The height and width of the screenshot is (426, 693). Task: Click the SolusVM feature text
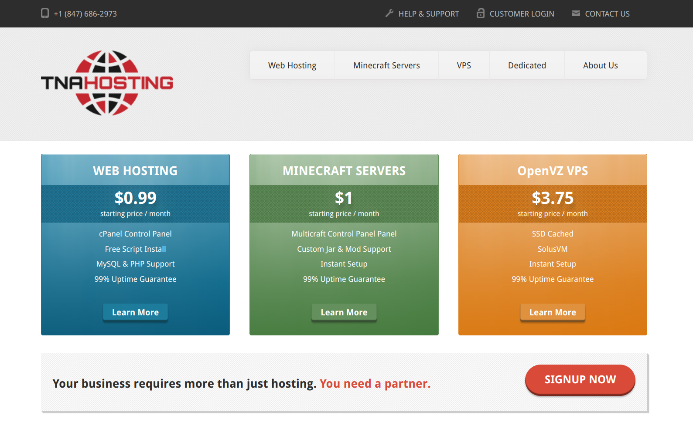click(553, 249)
